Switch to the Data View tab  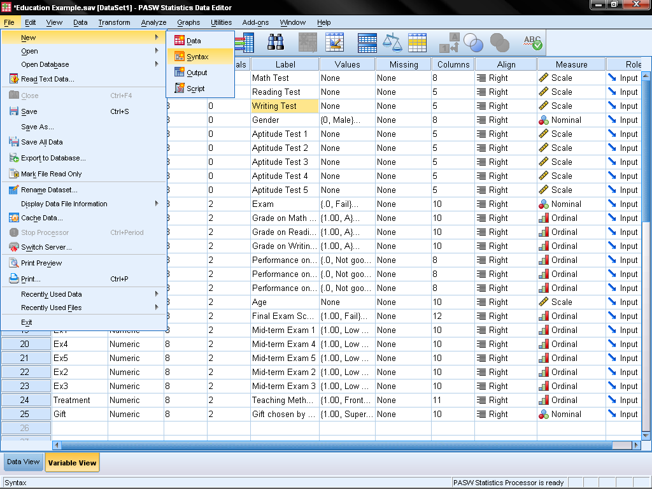pyautogui.click(x=23, y=462)
